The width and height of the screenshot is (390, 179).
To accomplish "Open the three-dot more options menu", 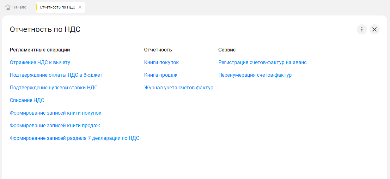I will (x=362, y=29).
